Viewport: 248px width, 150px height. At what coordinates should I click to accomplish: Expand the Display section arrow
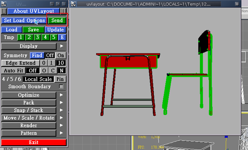pyautogui.click(x=62, y=46)
